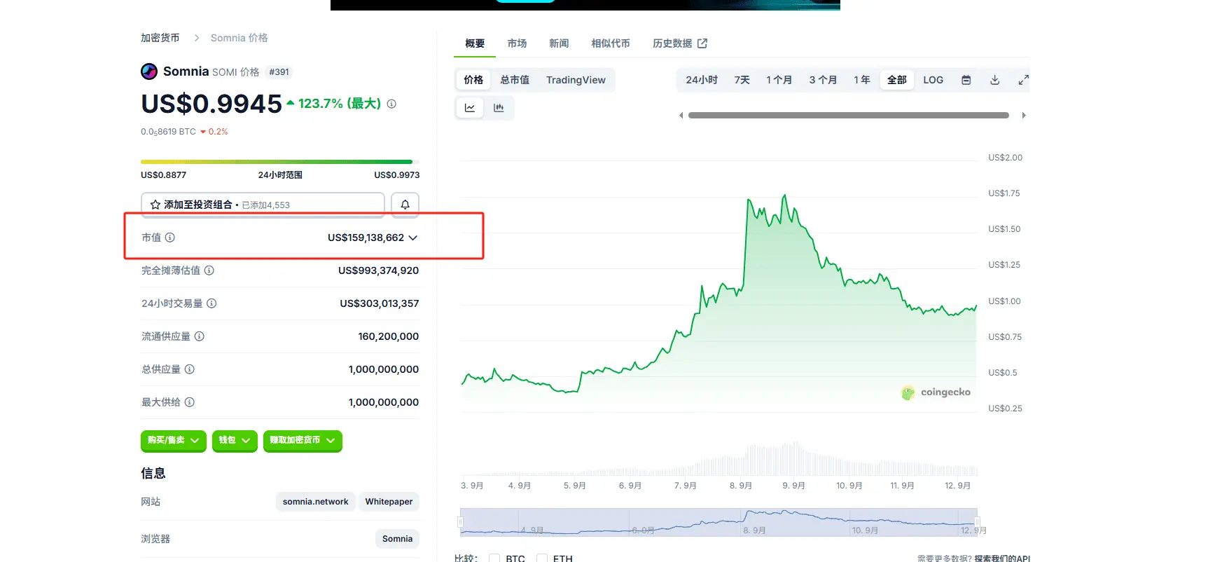1222x562 pixels.
Task: Click the 加密货币 breadcrumb link
Action: click(x=160, y=38)
